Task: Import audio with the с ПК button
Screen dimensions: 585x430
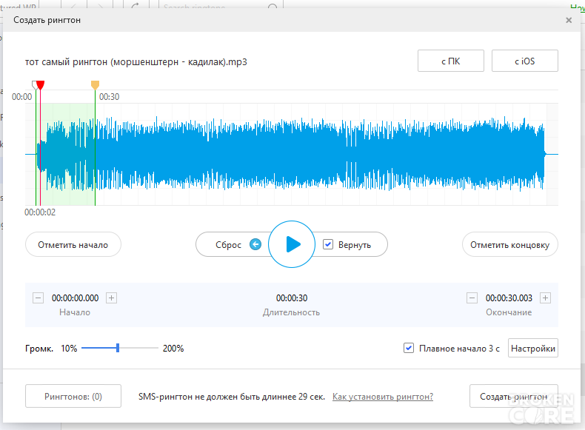Action: (x=451, y=61)
